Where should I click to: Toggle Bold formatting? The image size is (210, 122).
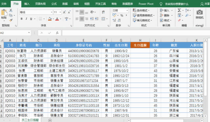tap(22, 19)
